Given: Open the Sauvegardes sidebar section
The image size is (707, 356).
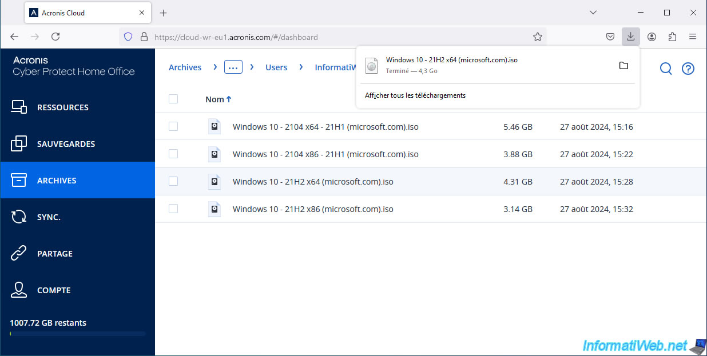Looking at the screenshot, I should 66,144.
